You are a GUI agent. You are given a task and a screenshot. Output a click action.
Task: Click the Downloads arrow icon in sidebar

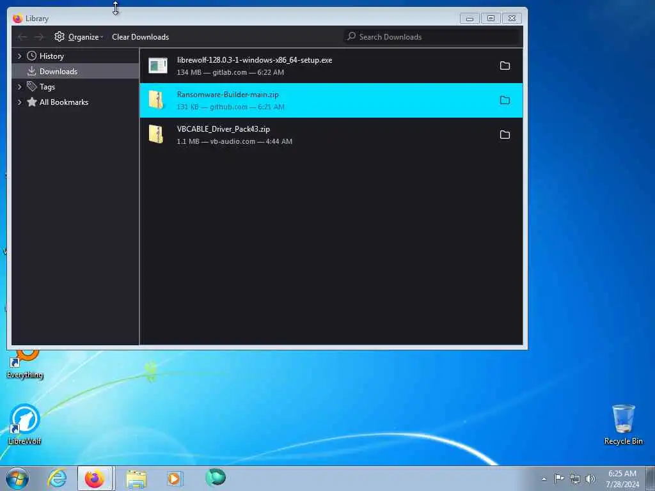coord(32,72)
